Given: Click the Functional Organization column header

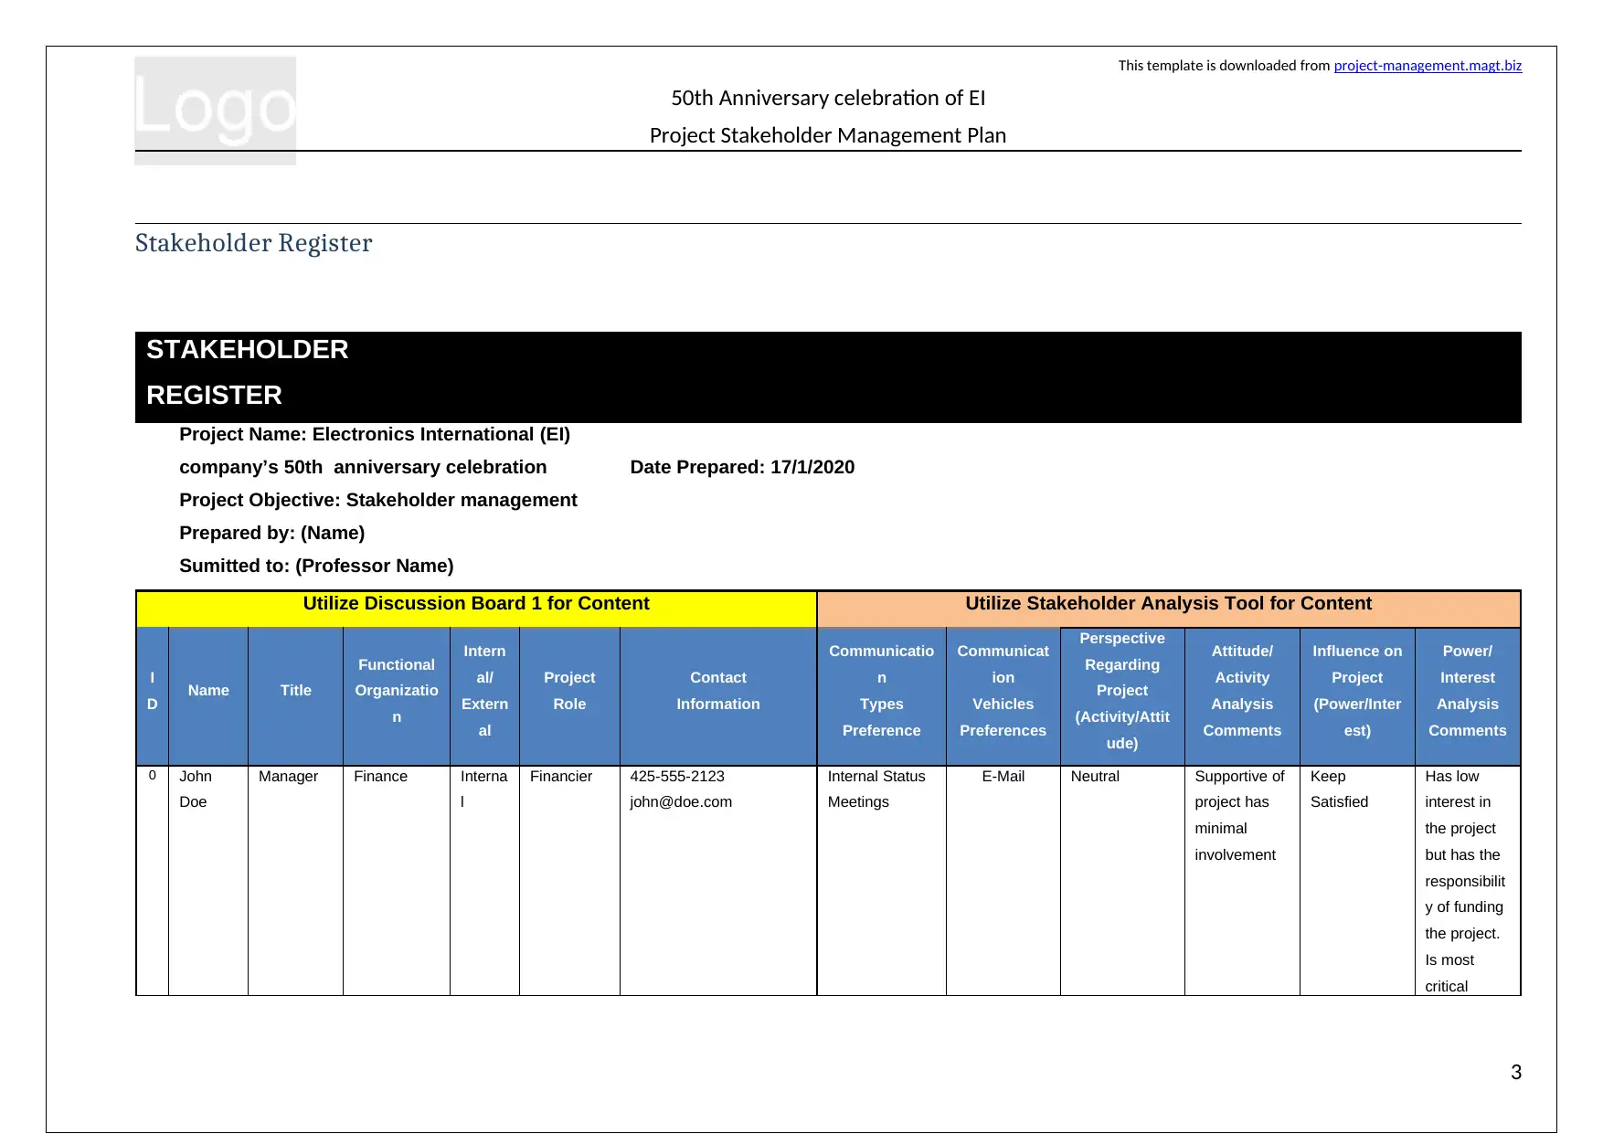Looking at the screenshot, I should (397, 696).
